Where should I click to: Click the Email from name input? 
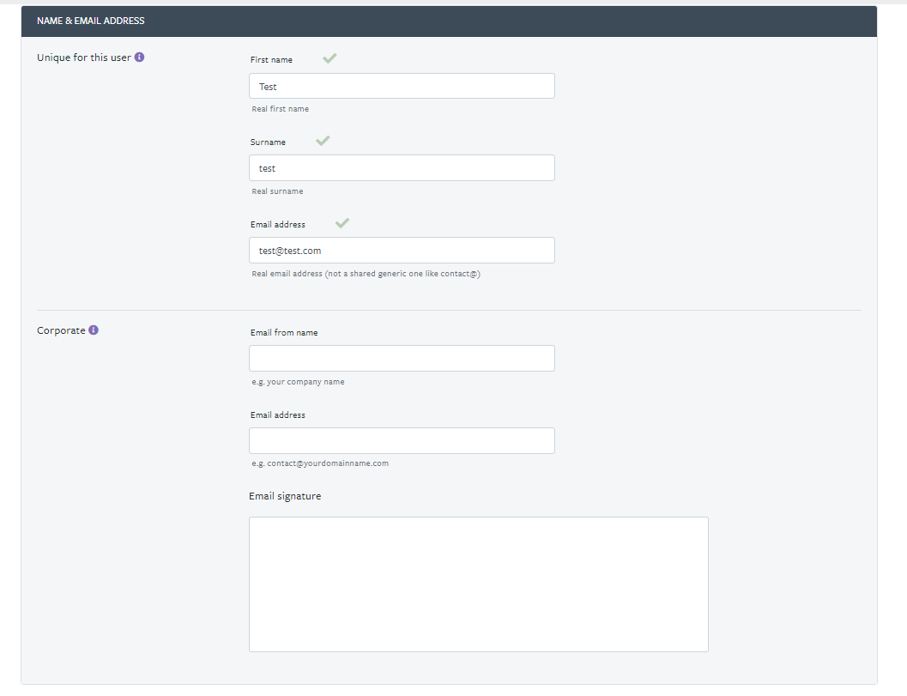click(x=402, y=358)
